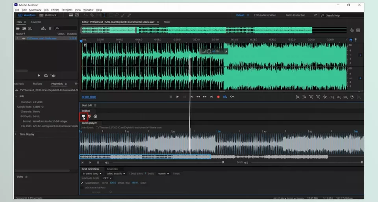Click the highlighted Beat Edit marker tool
Viewport: 378px width, 202px height.
tap(83, 116)
